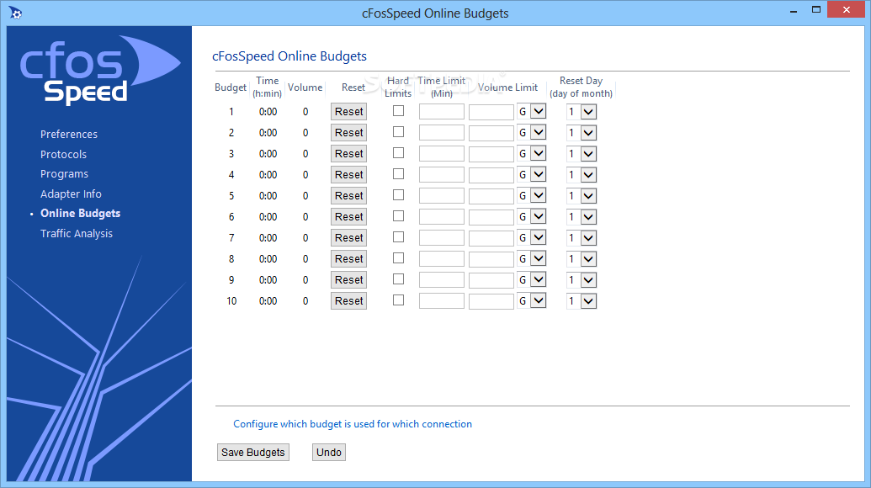Reset budget 10
Image resolution: width=871 pixels, height=488 pixels.
point(349,301)
